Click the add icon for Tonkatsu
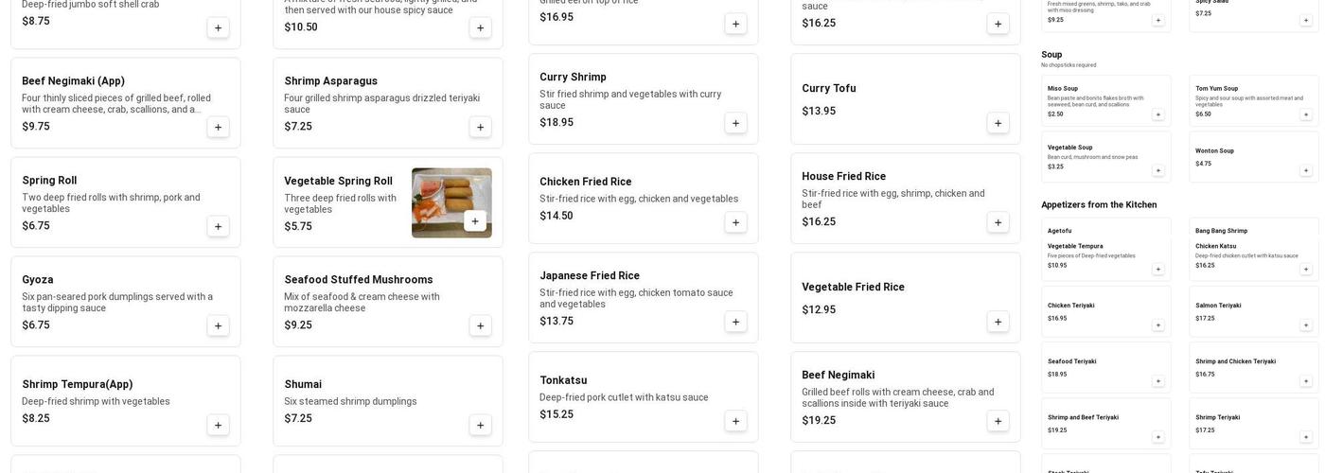 click(x=735, y=421)
